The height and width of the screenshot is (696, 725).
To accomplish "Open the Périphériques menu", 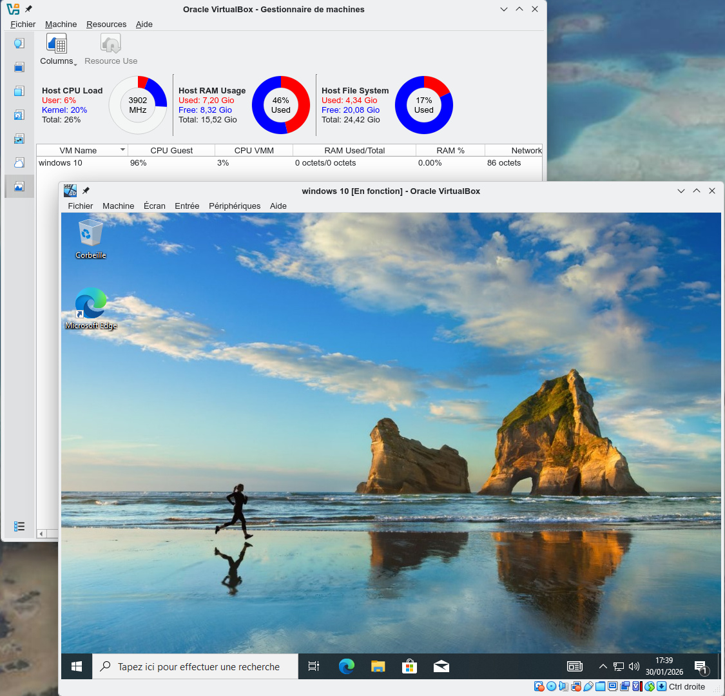I will tap(235, 206).
